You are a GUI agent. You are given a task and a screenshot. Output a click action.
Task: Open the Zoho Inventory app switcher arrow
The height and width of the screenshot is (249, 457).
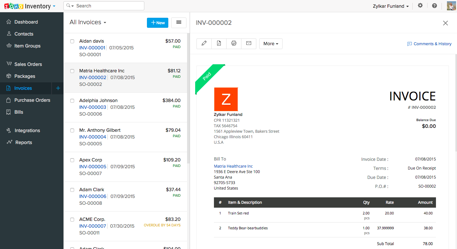pos(54,6)
